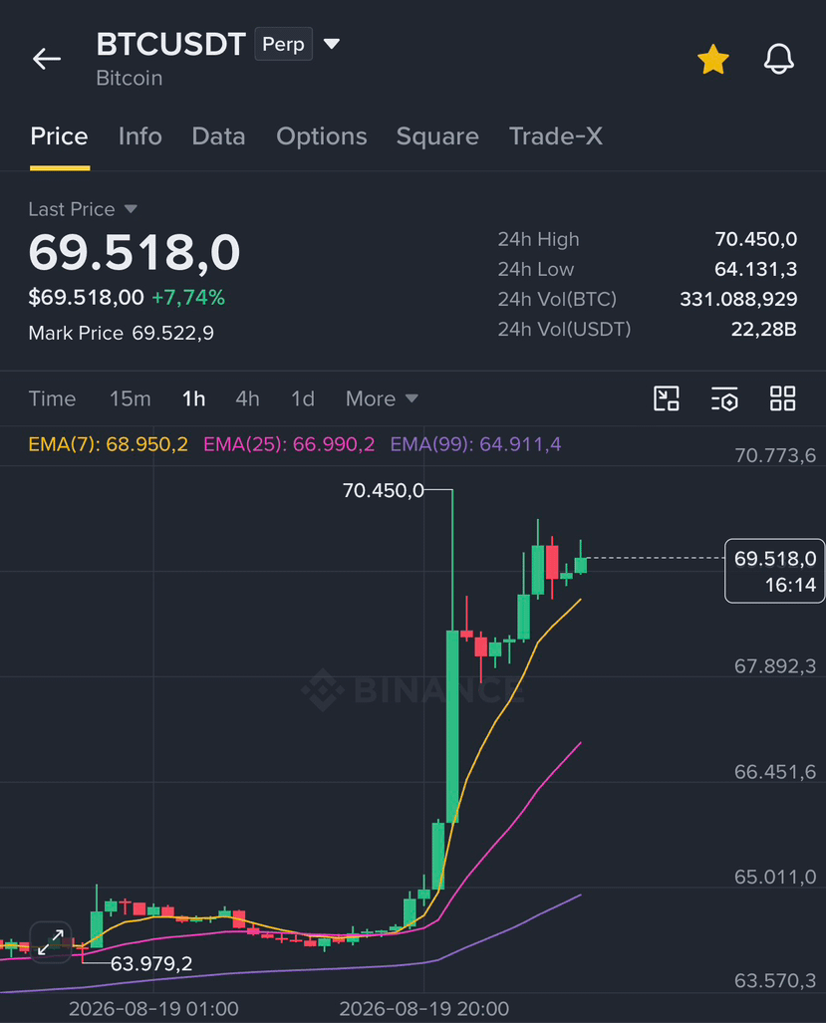
Task: Switch to the Info tab
Action: point(140,136)
